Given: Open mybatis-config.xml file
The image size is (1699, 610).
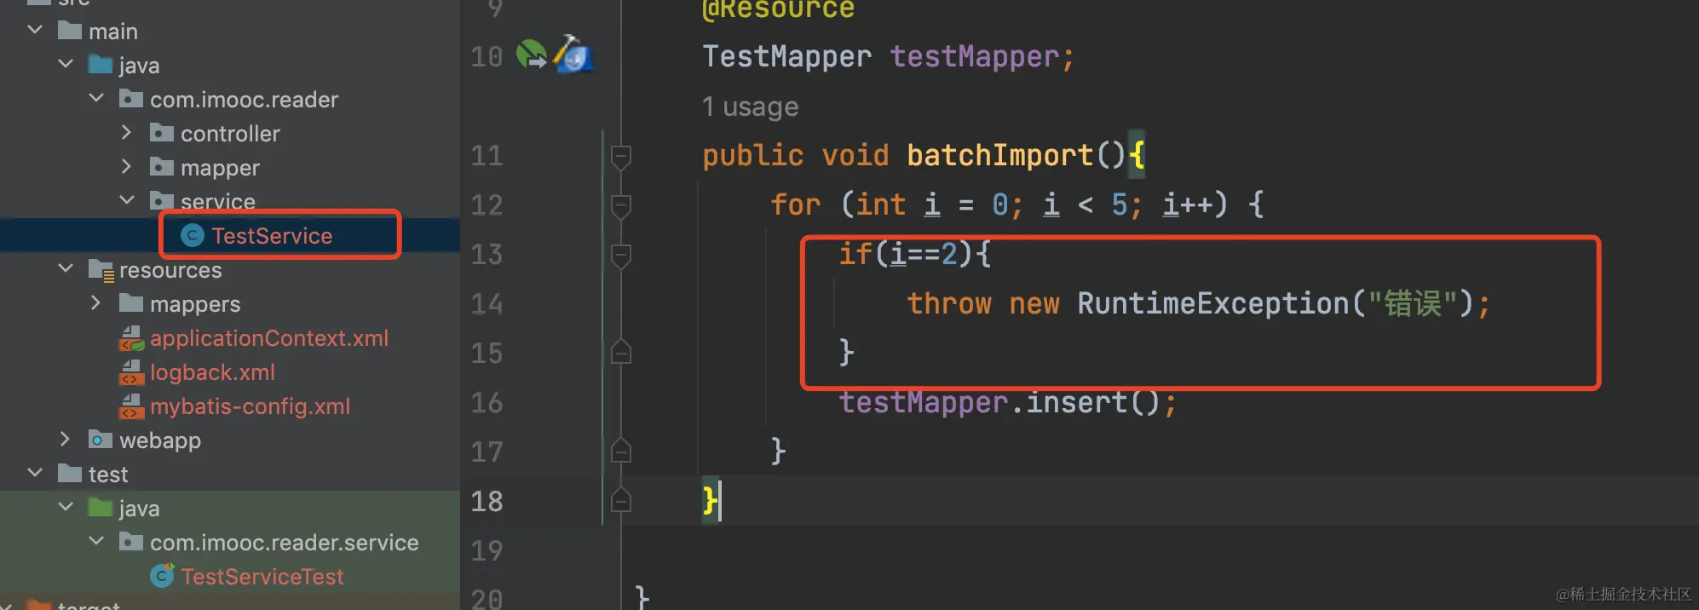Looking at the screenshot, I should click(250, 406).
